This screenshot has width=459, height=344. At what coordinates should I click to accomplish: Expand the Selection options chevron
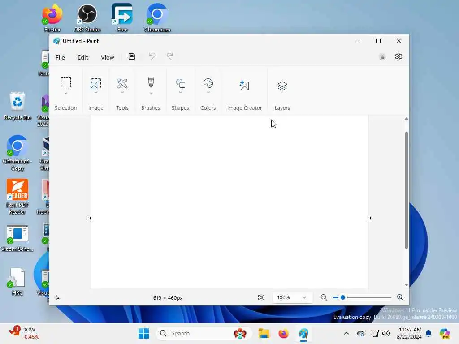[66, 93]
